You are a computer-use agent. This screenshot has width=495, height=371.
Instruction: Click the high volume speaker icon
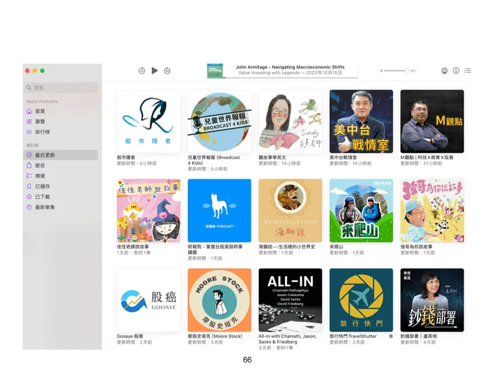click(x=414, y=71)
